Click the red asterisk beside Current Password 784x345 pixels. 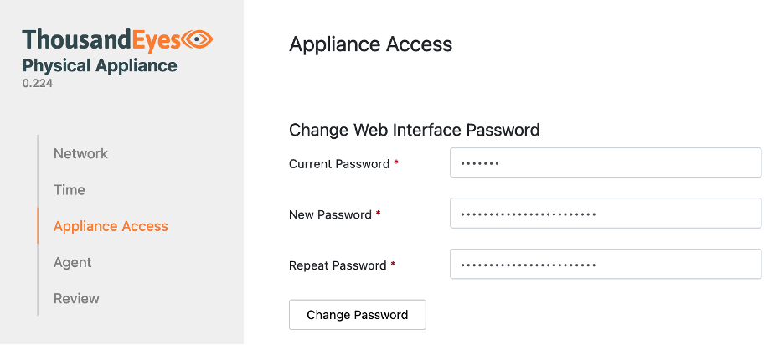click(396, 163)
